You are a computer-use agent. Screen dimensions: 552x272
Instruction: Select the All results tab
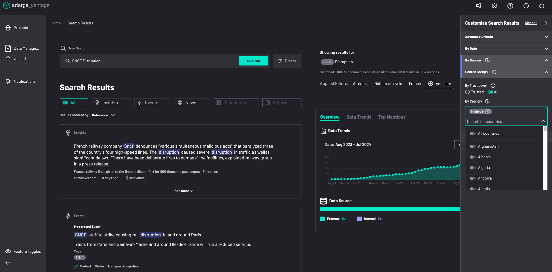74,103
